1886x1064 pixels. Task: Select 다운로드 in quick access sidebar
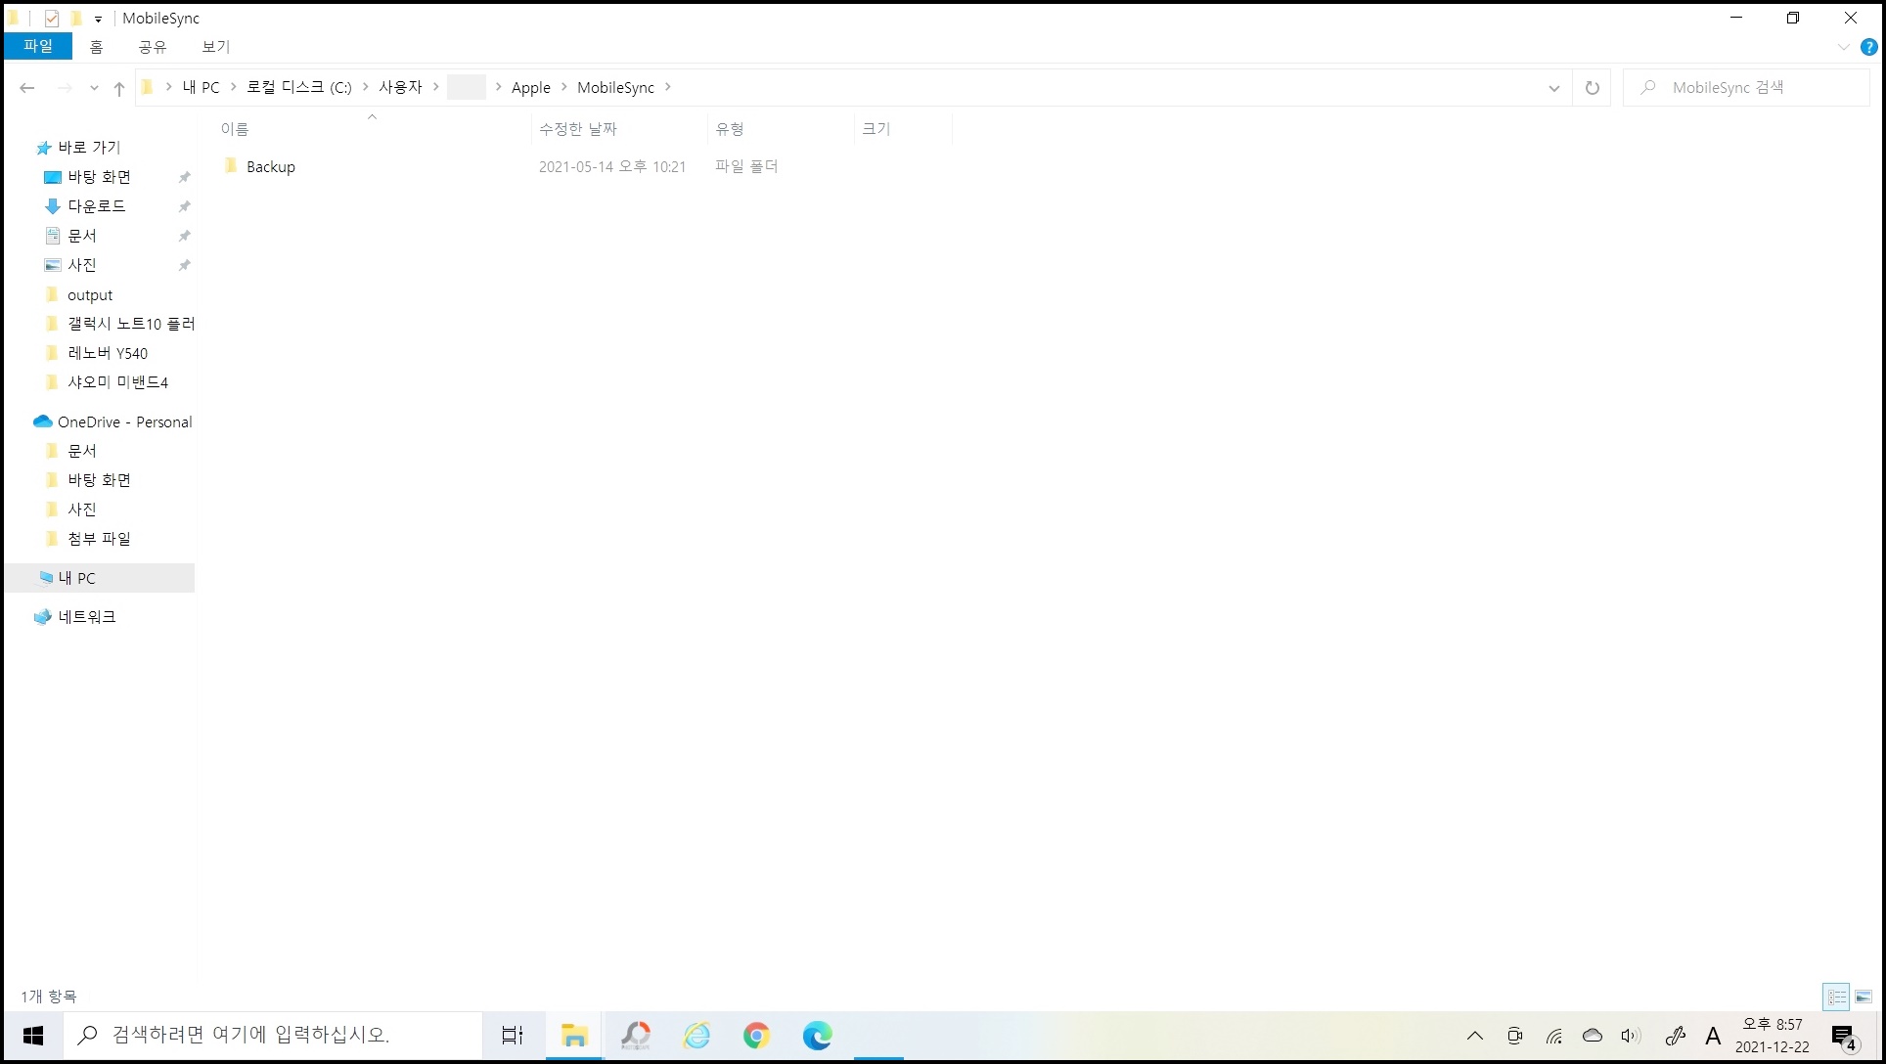(x=96, y=205)
